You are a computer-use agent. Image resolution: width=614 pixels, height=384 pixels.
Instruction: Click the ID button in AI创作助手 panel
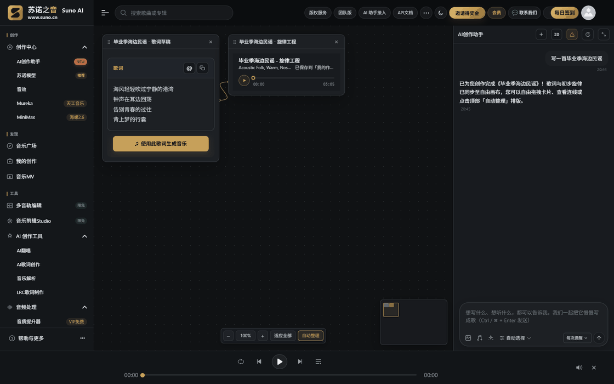click(x=556, y=35)
